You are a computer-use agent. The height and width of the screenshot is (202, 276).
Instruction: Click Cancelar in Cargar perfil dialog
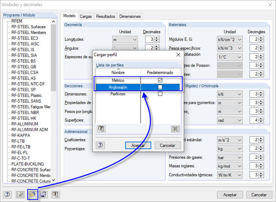click(x=167, y=145)
